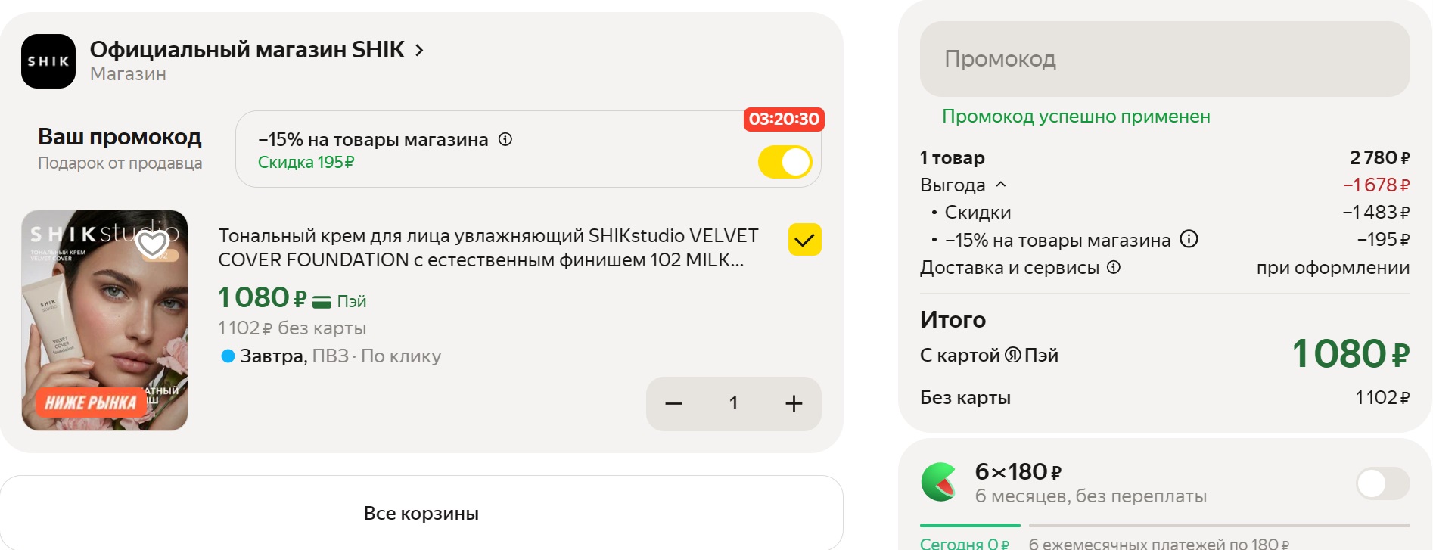Click the Официальный магазин SHIK heading
The image size is (1433, 550).
[x=247, y=50]
